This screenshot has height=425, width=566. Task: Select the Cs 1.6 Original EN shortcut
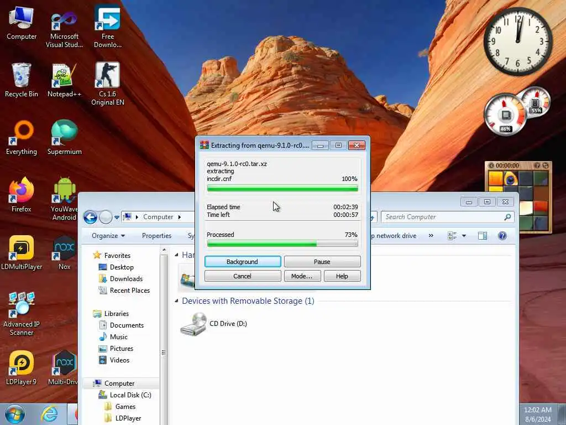coord(108,84)
